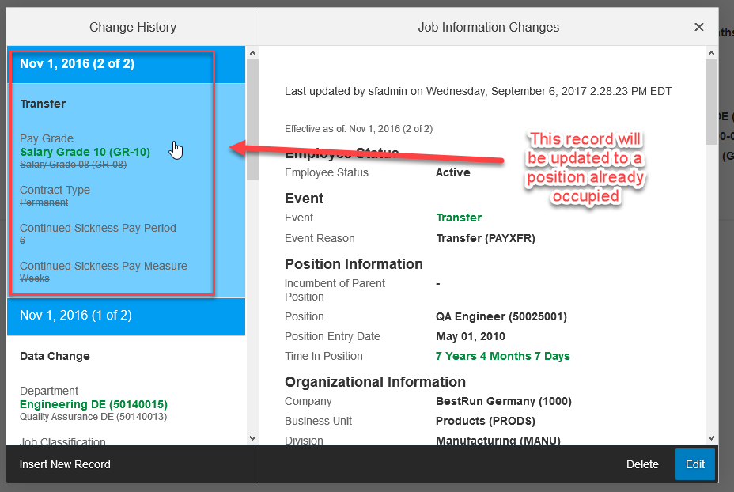
Task: Close the Job Information Changes dialog
Action: pyautogui.click(x=698, y=27)
